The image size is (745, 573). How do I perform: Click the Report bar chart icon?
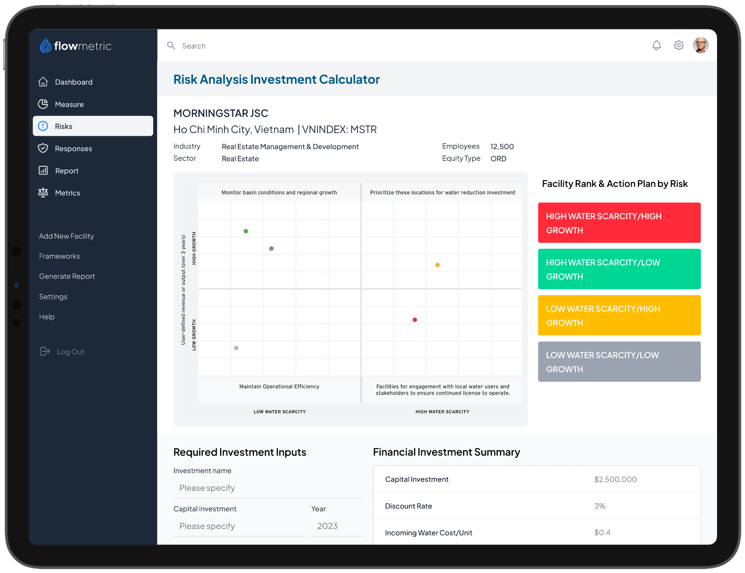pos(43,170)
